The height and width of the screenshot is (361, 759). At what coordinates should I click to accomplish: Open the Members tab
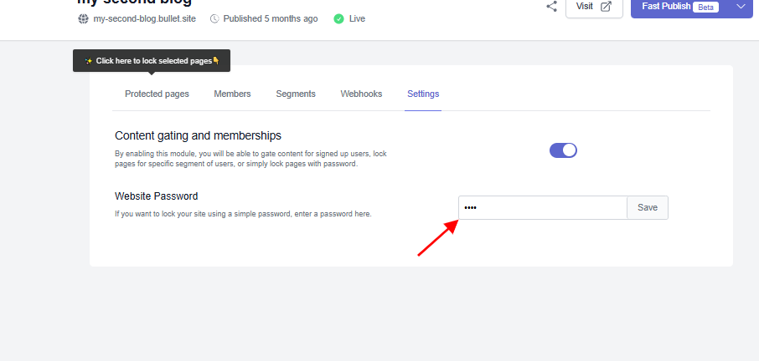click(232, 94)
